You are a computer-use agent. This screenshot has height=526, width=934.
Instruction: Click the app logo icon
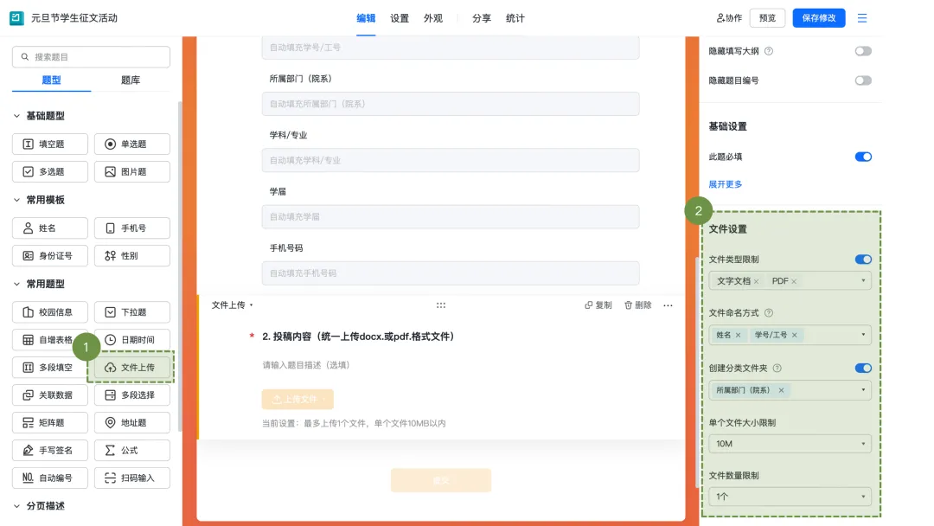point(16,18)
